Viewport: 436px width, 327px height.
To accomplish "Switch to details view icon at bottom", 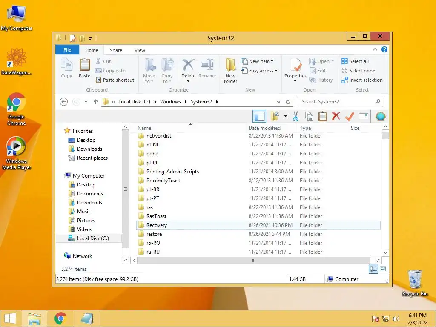I will [x=373, y=269].
